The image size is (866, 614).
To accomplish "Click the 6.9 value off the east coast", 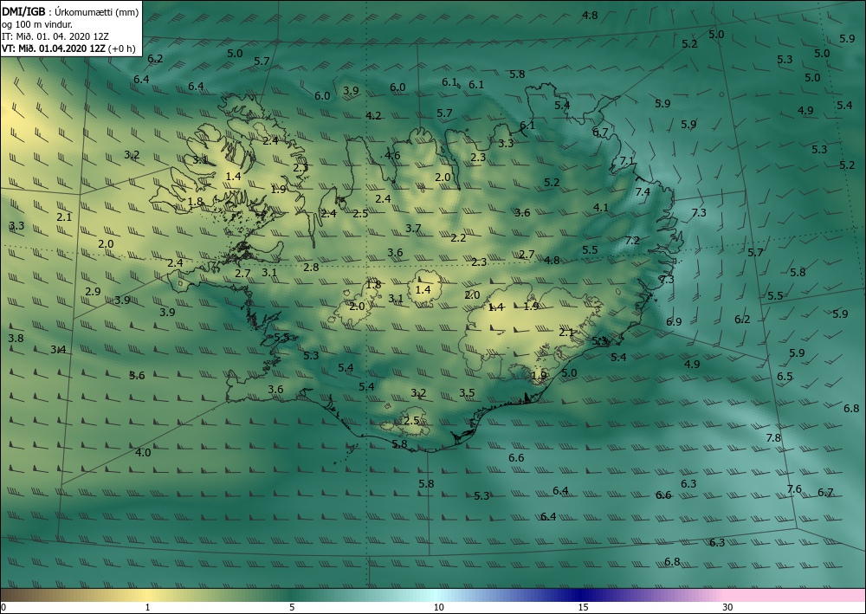I will click(x=674, y=321).
